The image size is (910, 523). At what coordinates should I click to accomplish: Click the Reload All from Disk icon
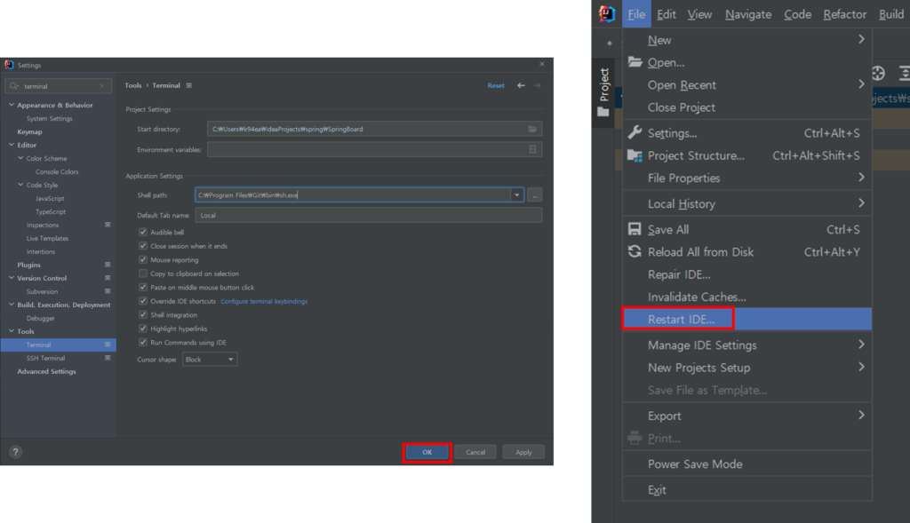[635, 251]
